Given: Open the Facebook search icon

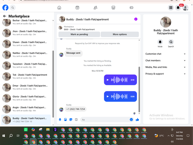Looking at the screenshot, I should (x=13, y=8).
